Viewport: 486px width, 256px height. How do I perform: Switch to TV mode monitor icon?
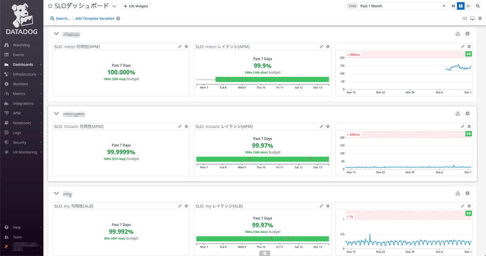pos(472,18)
